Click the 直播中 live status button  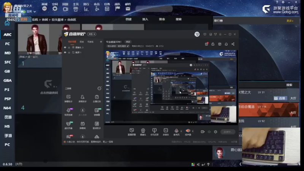pos(228,132)
